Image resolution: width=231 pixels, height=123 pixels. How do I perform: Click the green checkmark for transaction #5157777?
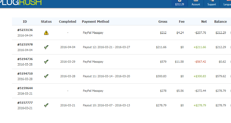46,105
